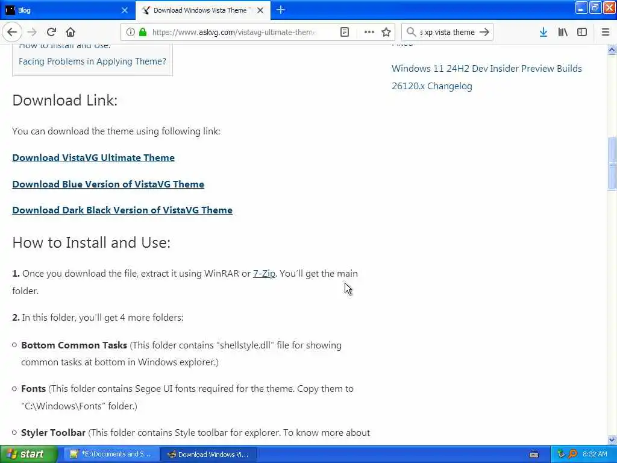617x463 pixels.
Task: Click Download Dark Black Version link
Action: point(122,210)
